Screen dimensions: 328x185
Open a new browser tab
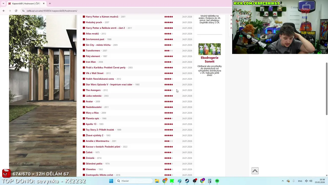(x=50, y=3)
